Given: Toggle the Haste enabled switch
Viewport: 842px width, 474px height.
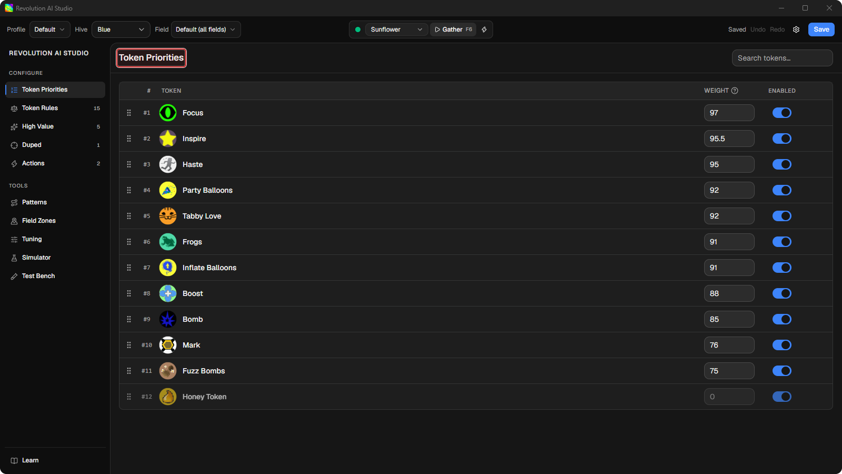Looking at the screenshot, I should click(x=782, y=164).
